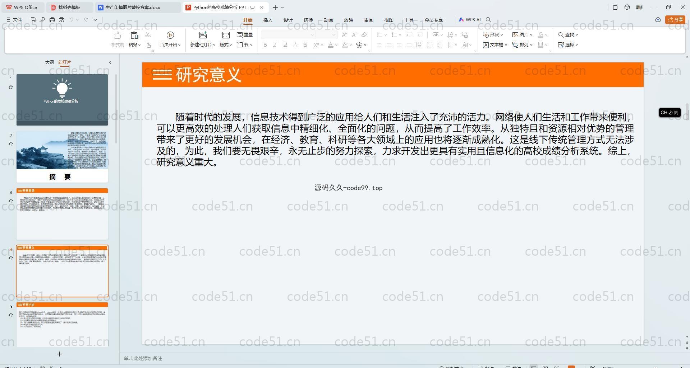The image size is (690, 368).
Task: Click the Decrease Font Size icon
Action: point(354,35)
